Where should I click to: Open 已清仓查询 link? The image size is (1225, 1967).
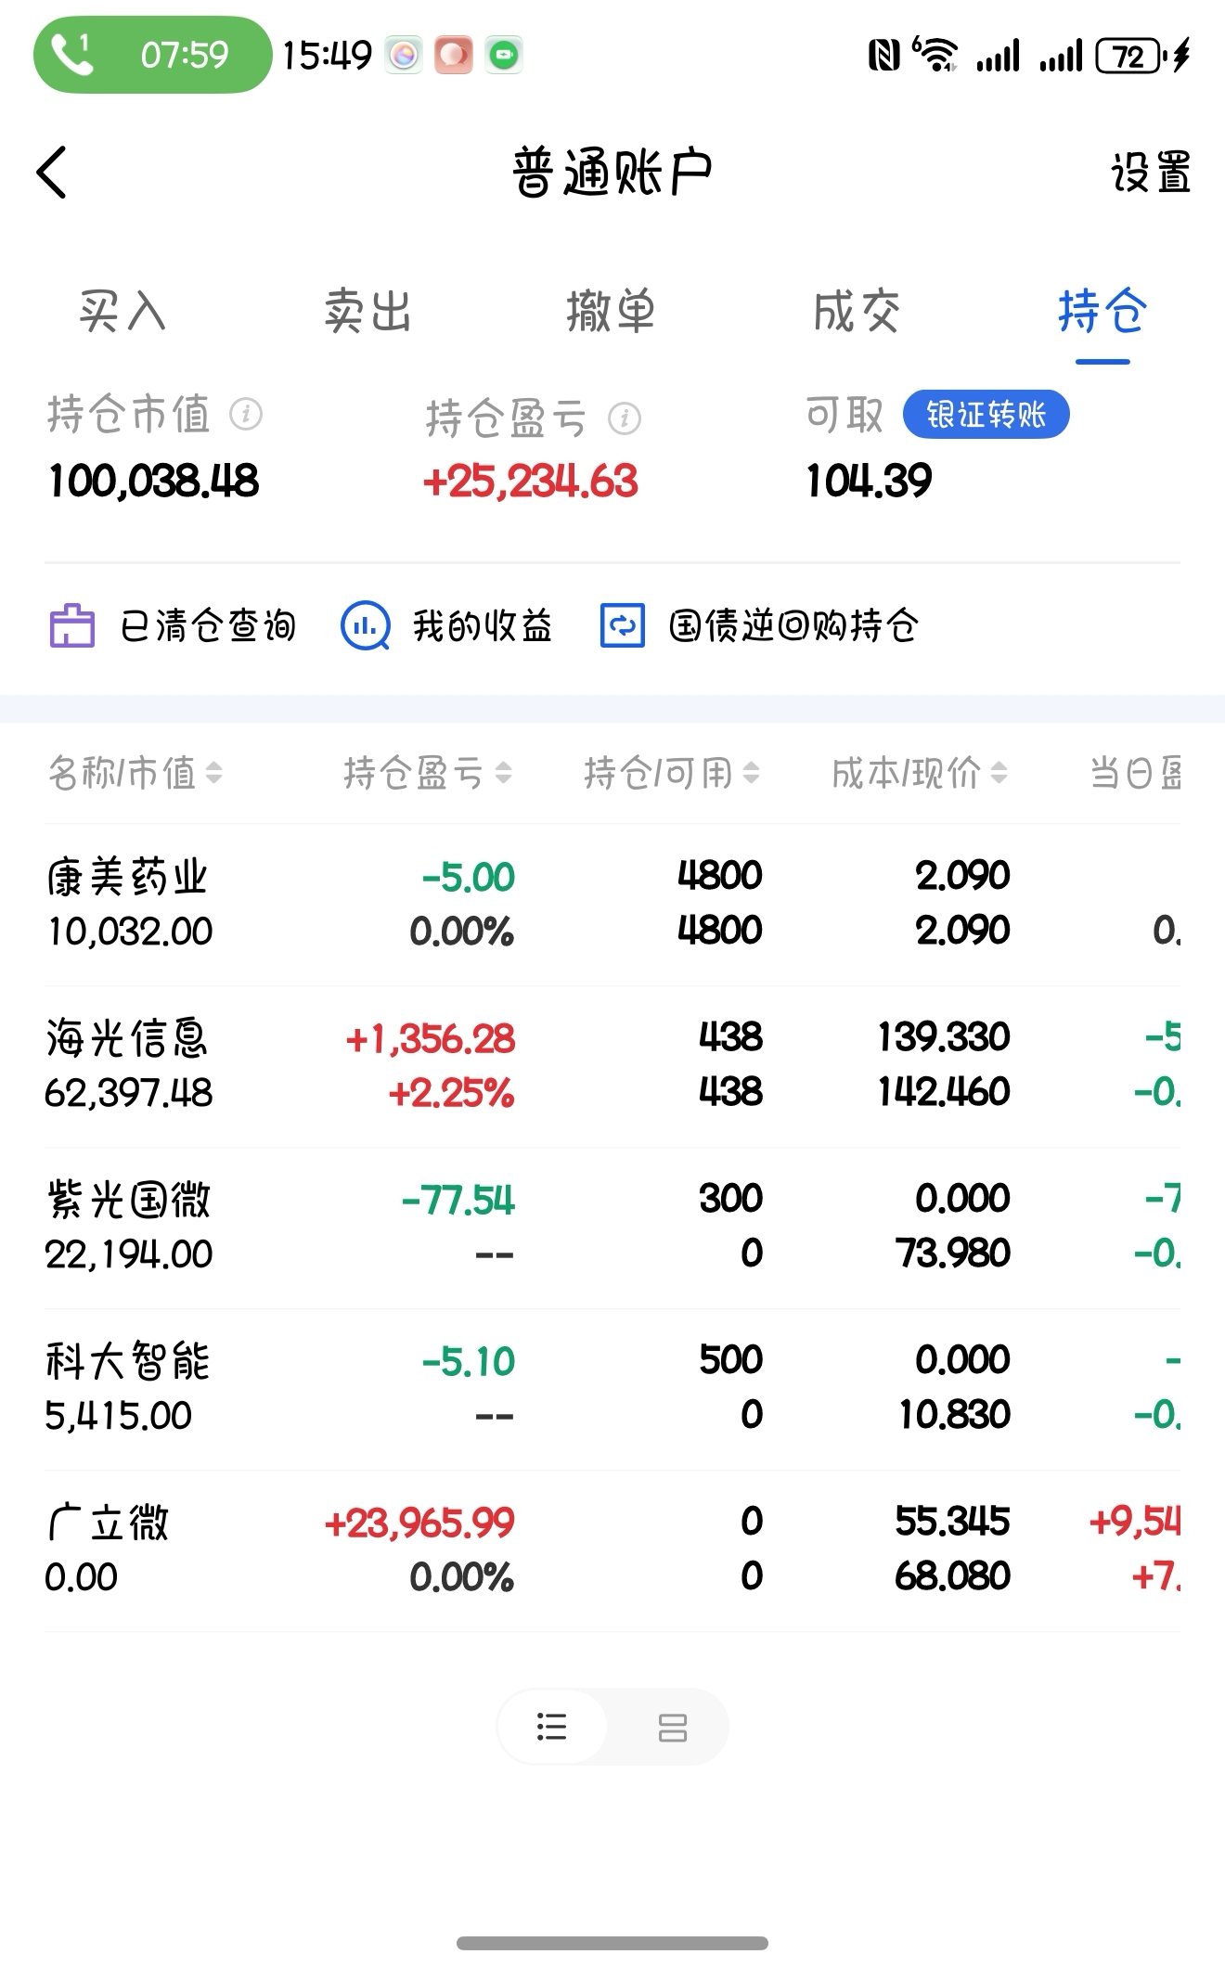[x=208, y=626]
